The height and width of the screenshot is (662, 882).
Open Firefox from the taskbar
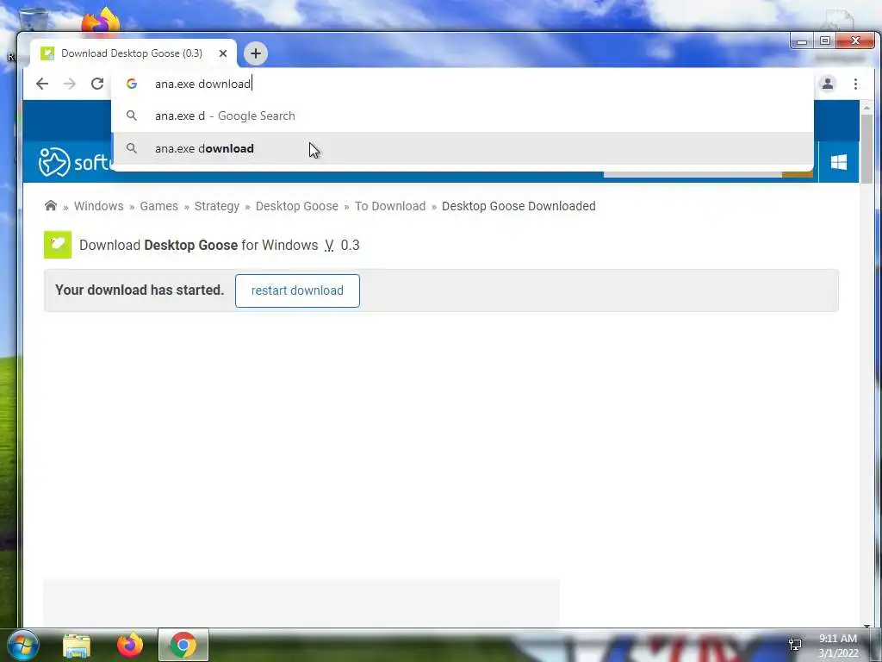pyautogui.click(x=130, y=645)
